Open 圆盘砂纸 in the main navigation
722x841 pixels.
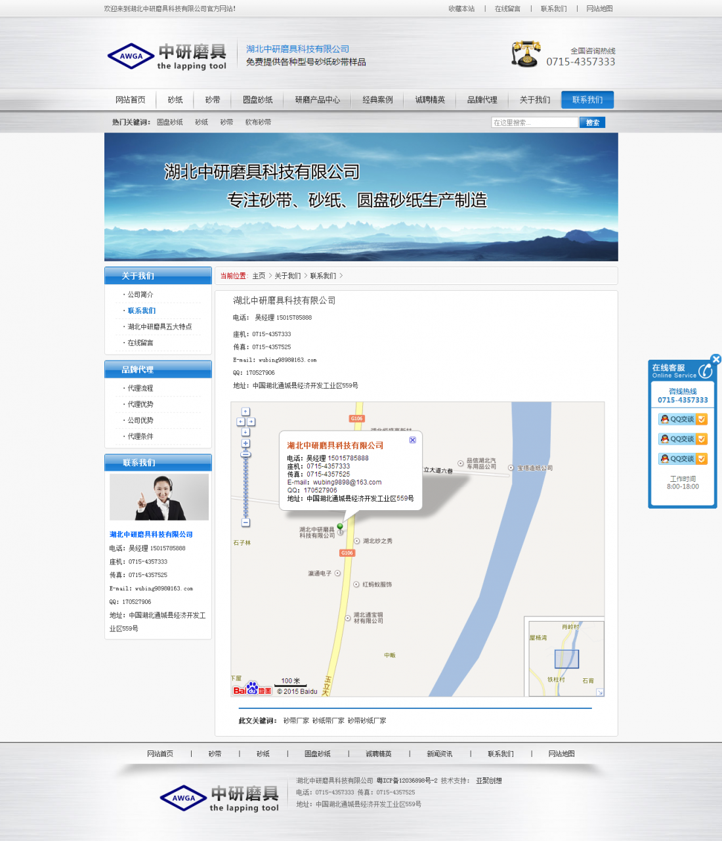pos(258,100)
